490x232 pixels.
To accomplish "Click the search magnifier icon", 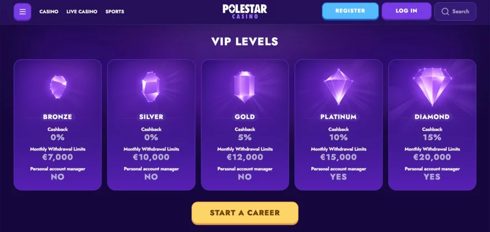I will click(x=445, y=11).
